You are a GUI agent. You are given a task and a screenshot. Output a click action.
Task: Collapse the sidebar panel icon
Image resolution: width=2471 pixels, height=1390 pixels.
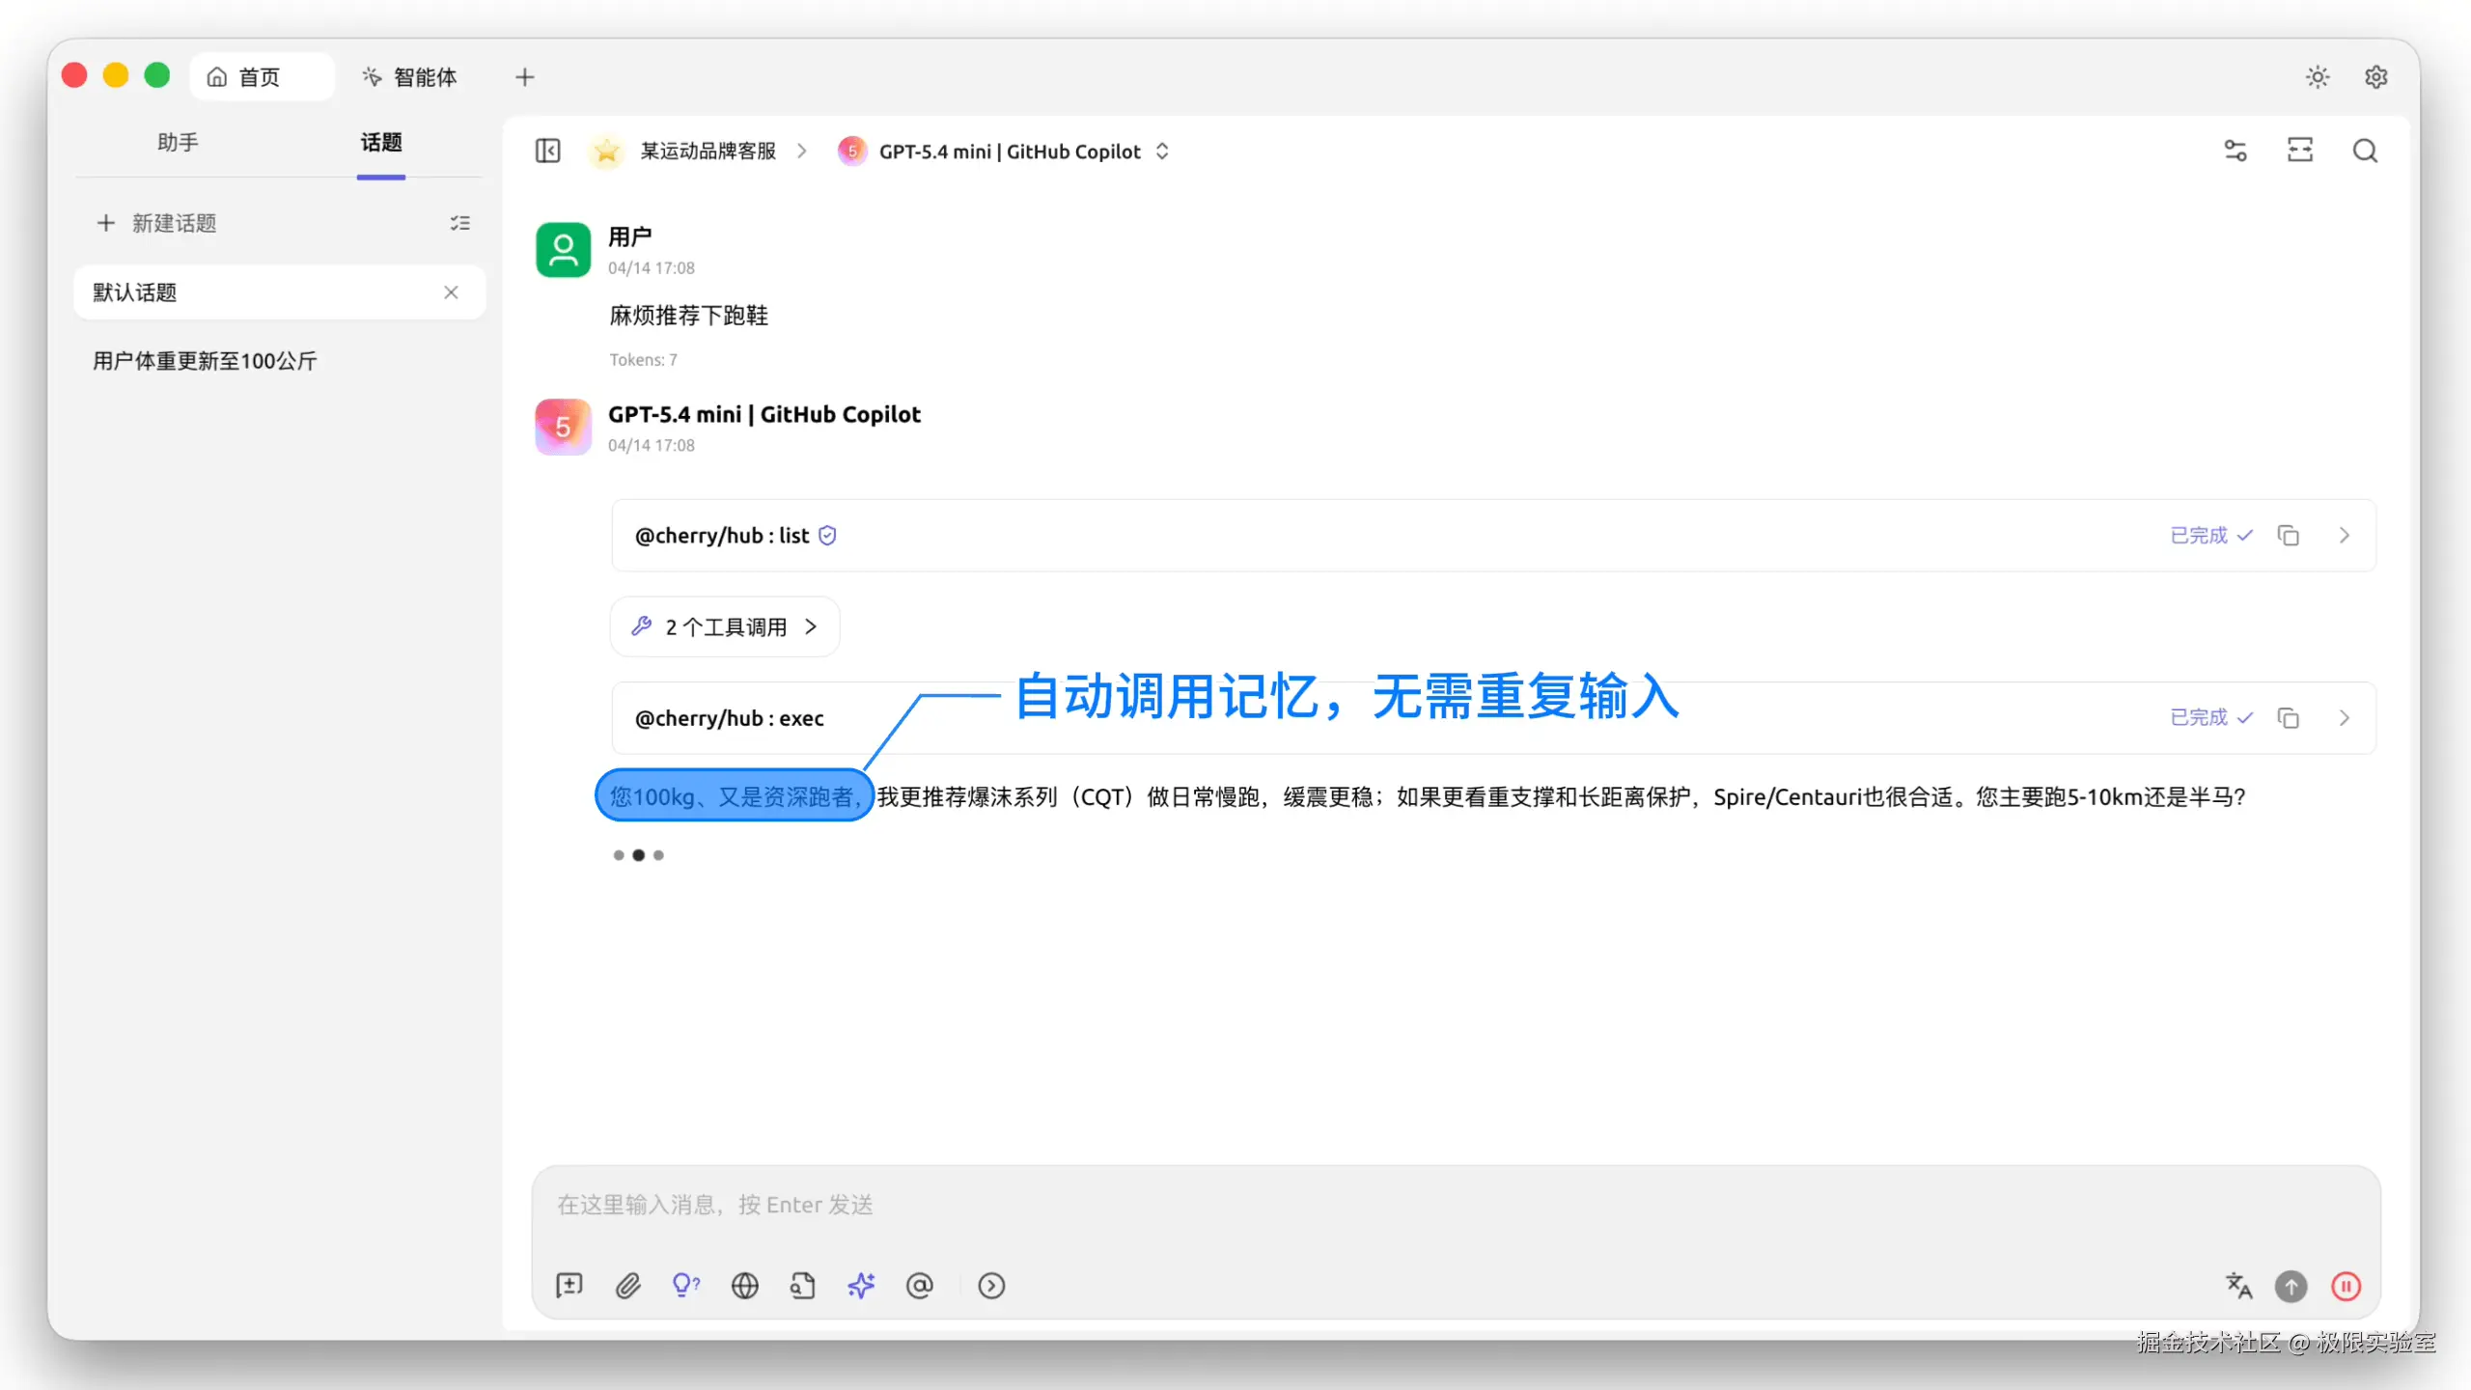pos(547,152)
